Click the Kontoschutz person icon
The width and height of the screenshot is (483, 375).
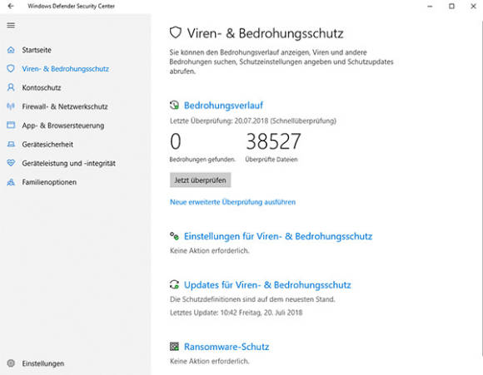coord(11,87)
